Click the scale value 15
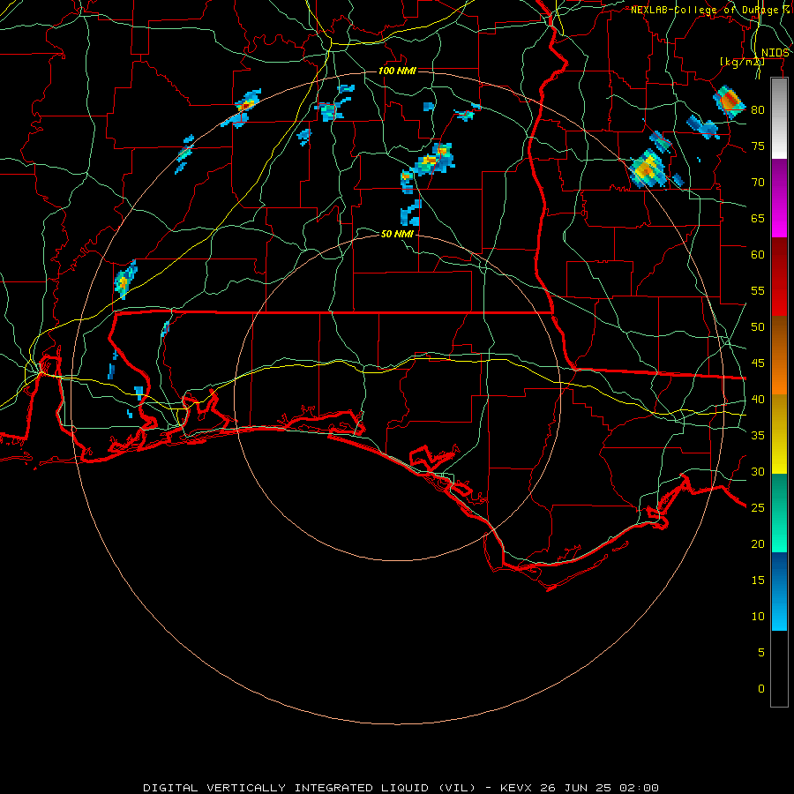This screenshot has height=794, width=794. [x=758, y=580]
